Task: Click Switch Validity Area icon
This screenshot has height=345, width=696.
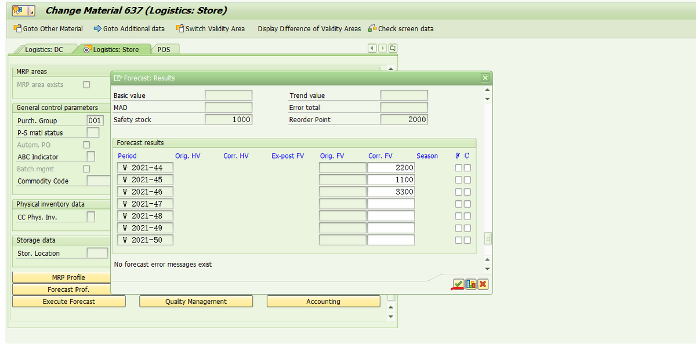Action: (x=180, y=28)
